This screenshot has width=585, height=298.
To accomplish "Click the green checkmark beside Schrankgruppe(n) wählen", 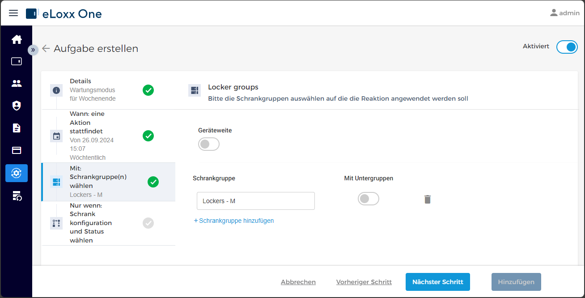I will 153,182.
